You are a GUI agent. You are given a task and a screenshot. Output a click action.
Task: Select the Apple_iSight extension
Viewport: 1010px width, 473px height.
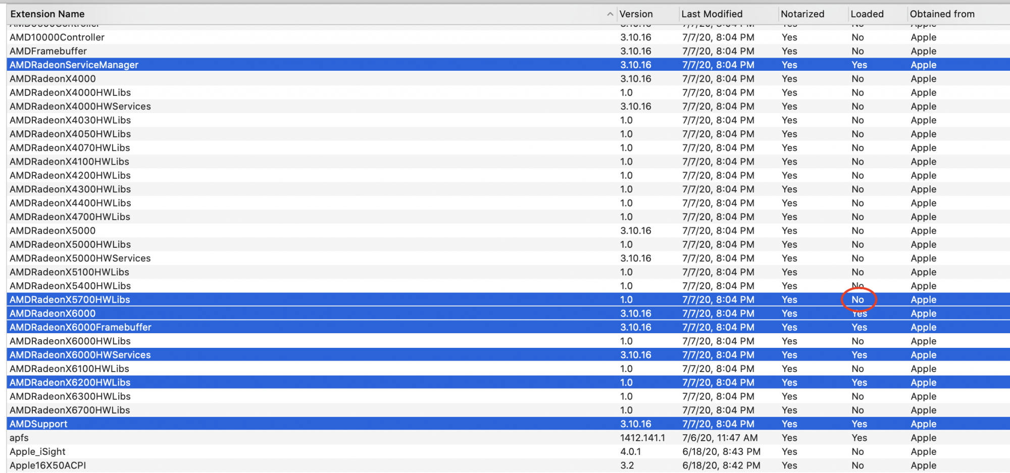(x=508, y=451)
